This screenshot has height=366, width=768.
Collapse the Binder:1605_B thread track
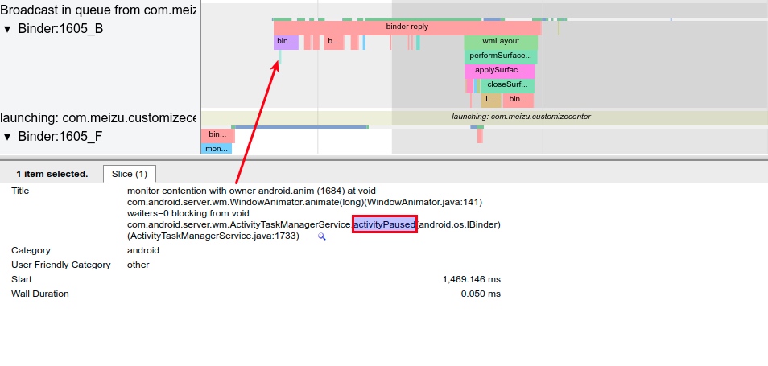click(x=8, y=29)
